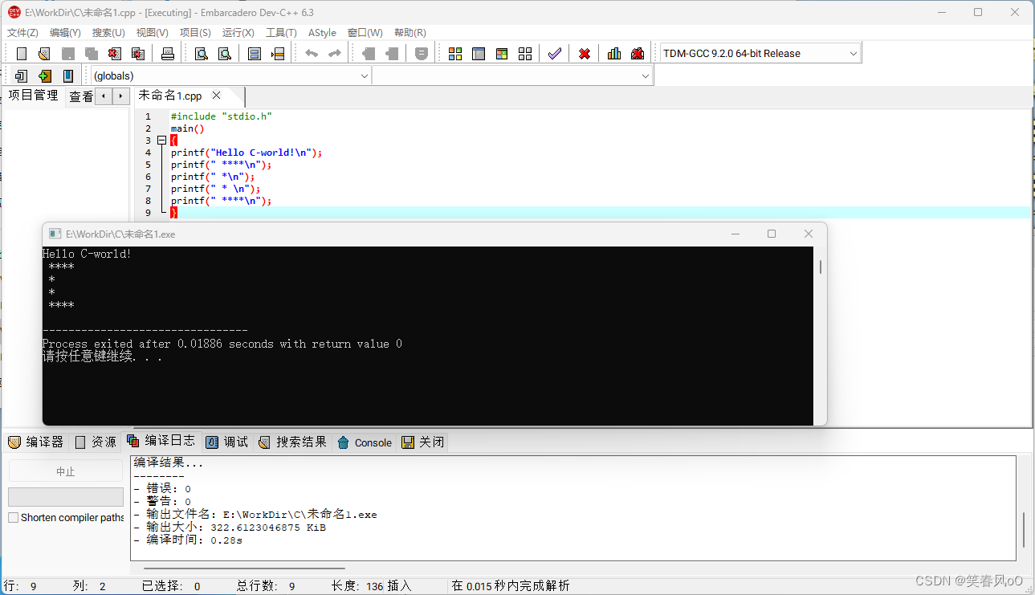This screenshot has height=595, width=1035.
Task: Click the Open file toolbar icon
Action: tap(44, 54)
